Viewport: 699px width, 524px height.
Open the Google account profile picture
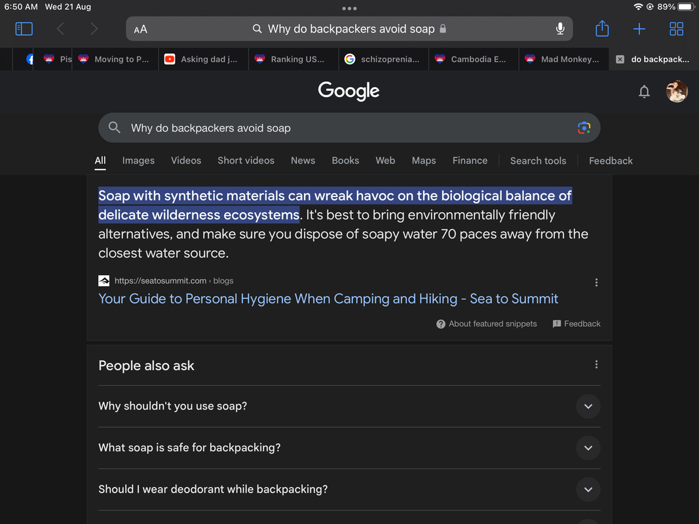pos(676,91)
